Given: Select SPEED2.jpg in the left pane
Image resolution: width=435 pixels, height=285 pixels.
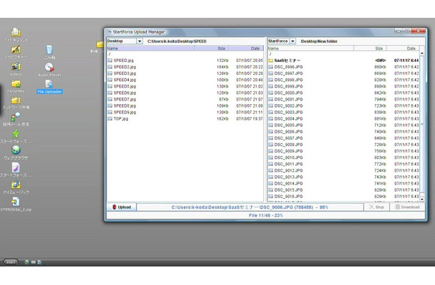Looking at the screenshot, I should pyautogui.click(x=185, y=67).
